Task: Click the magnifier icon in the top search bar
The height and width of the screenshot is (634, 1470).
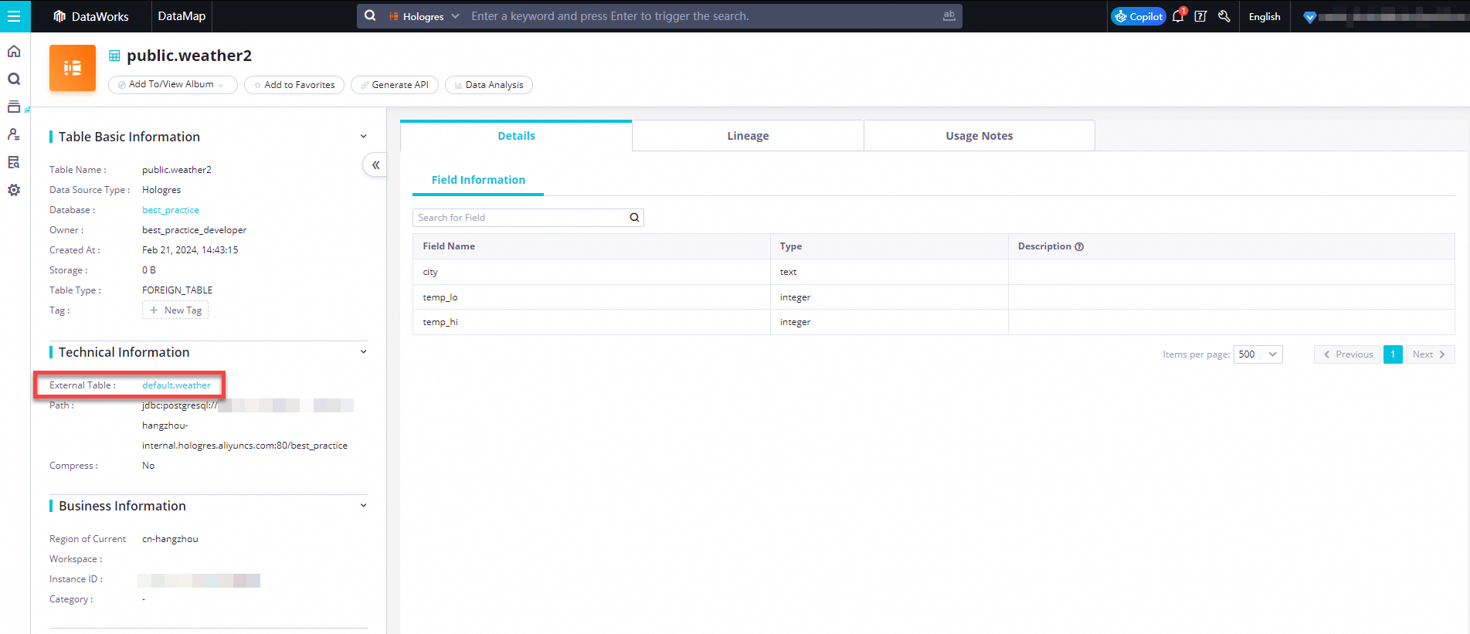Action: click(371, 15)
